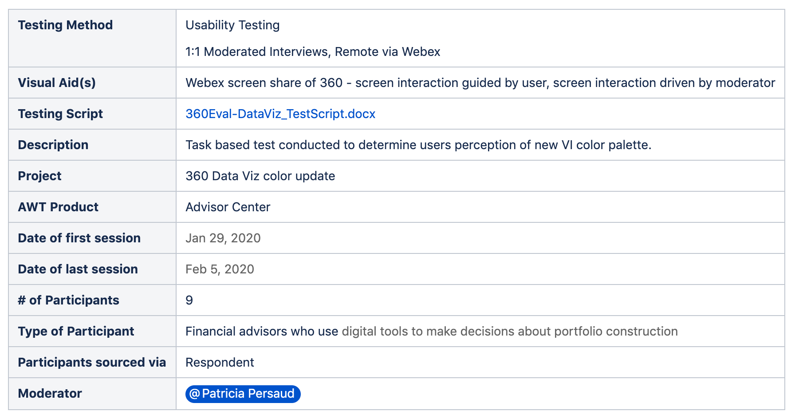The image size is (795, 419).
Task: Click the Feb 5, 2020 date
Action: [x=220, y=269]
